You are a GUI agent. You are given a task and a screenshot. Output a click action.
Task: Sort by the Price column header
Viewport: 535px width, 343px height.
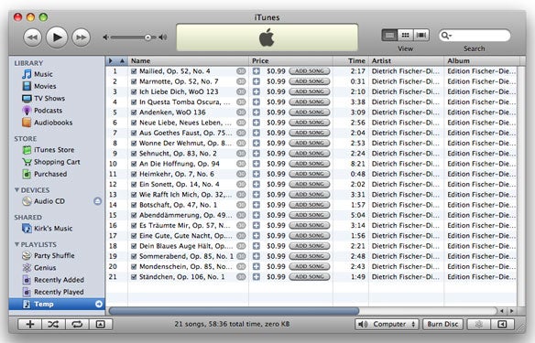pos(290,61)
